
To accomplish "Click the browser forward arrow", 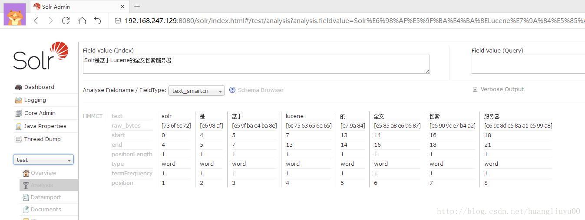I will click(50, 20).
